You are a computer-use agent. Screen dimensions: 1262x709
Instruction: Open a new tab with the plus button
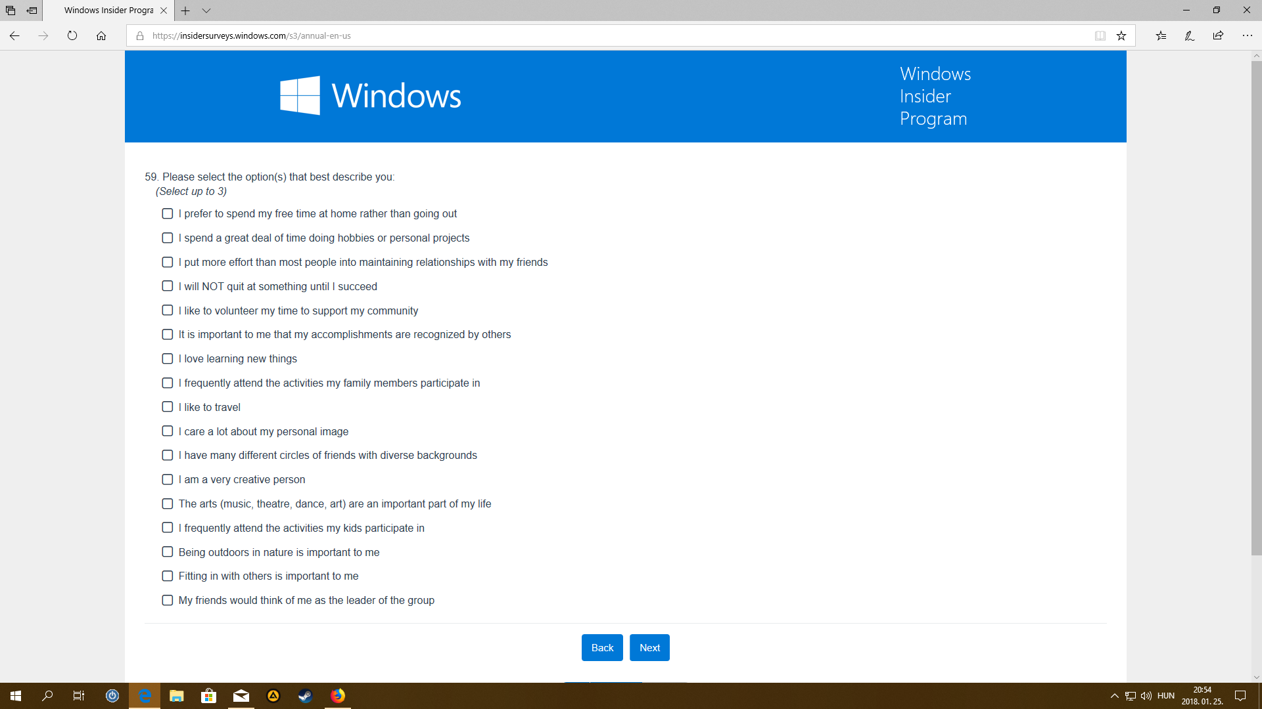pyautogui.click(x=185, y=11)
